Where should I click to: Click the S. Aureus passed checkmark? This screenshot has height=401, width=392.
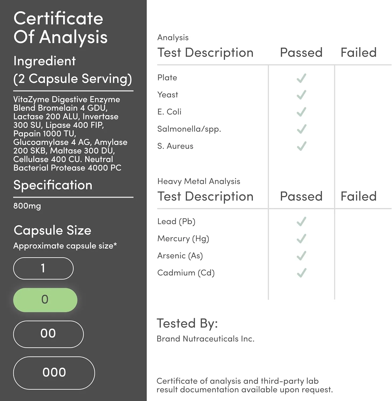coord(301,146)
